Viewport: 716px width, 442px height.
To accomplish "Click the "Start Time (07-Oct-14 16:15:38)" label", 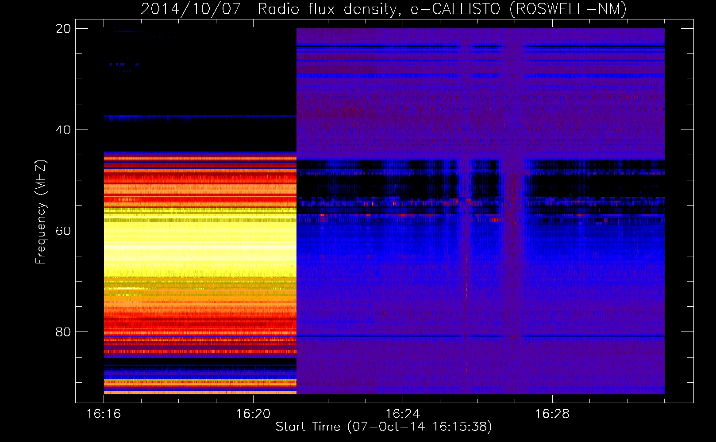I will coord(384,427).
